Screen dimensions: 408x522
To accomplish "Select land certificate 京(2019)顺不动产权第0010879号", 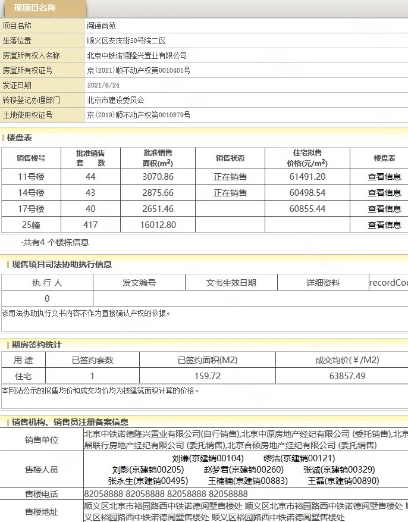I will pyautogui.click(x=139, y=115).
